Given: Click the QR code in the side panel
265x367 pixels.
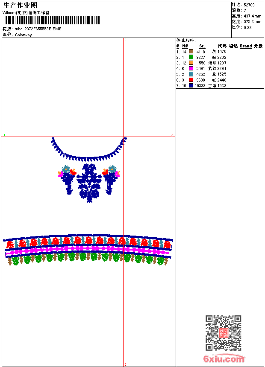Looking at the screenshot, I should 223,333.
